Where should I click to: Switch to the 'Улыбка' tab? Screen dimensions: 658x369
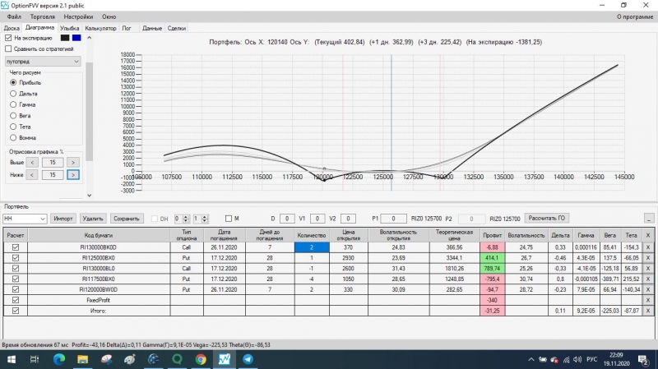69,28
